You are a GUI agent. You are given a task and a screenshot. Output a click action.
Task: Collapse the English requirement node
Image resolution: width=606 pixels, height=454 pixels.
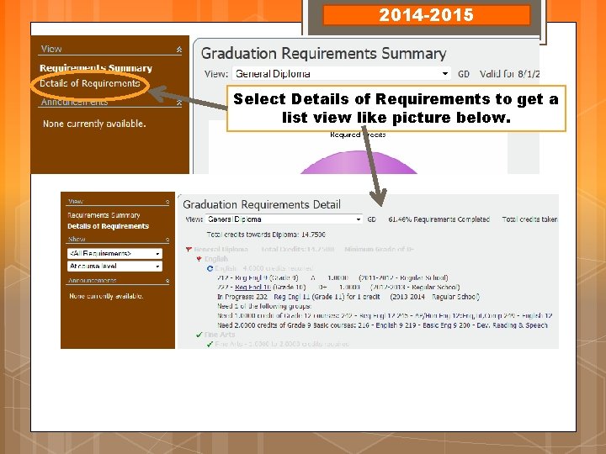pos(199,259)
